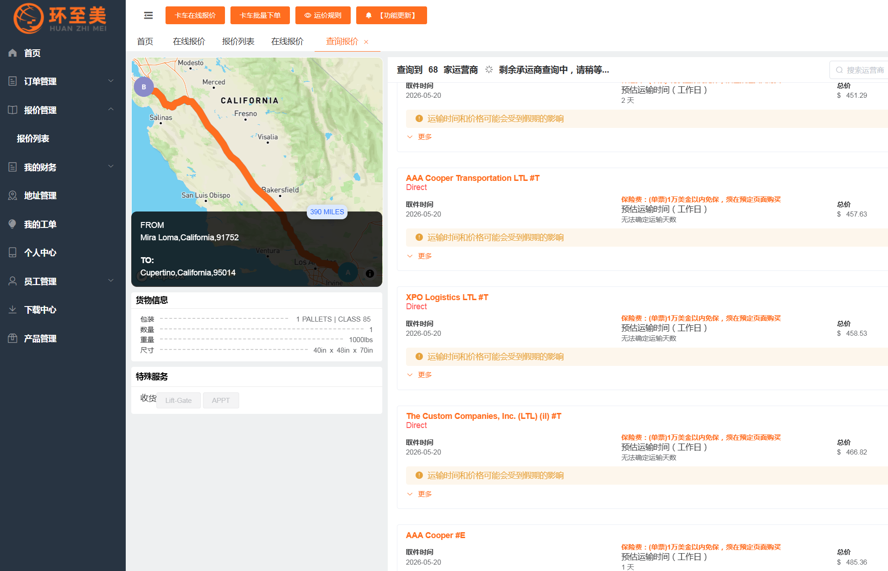Viewport: 888px width, 571px height.
Task: Expand the 订单管理 sidebar menu
Action: 111,81
